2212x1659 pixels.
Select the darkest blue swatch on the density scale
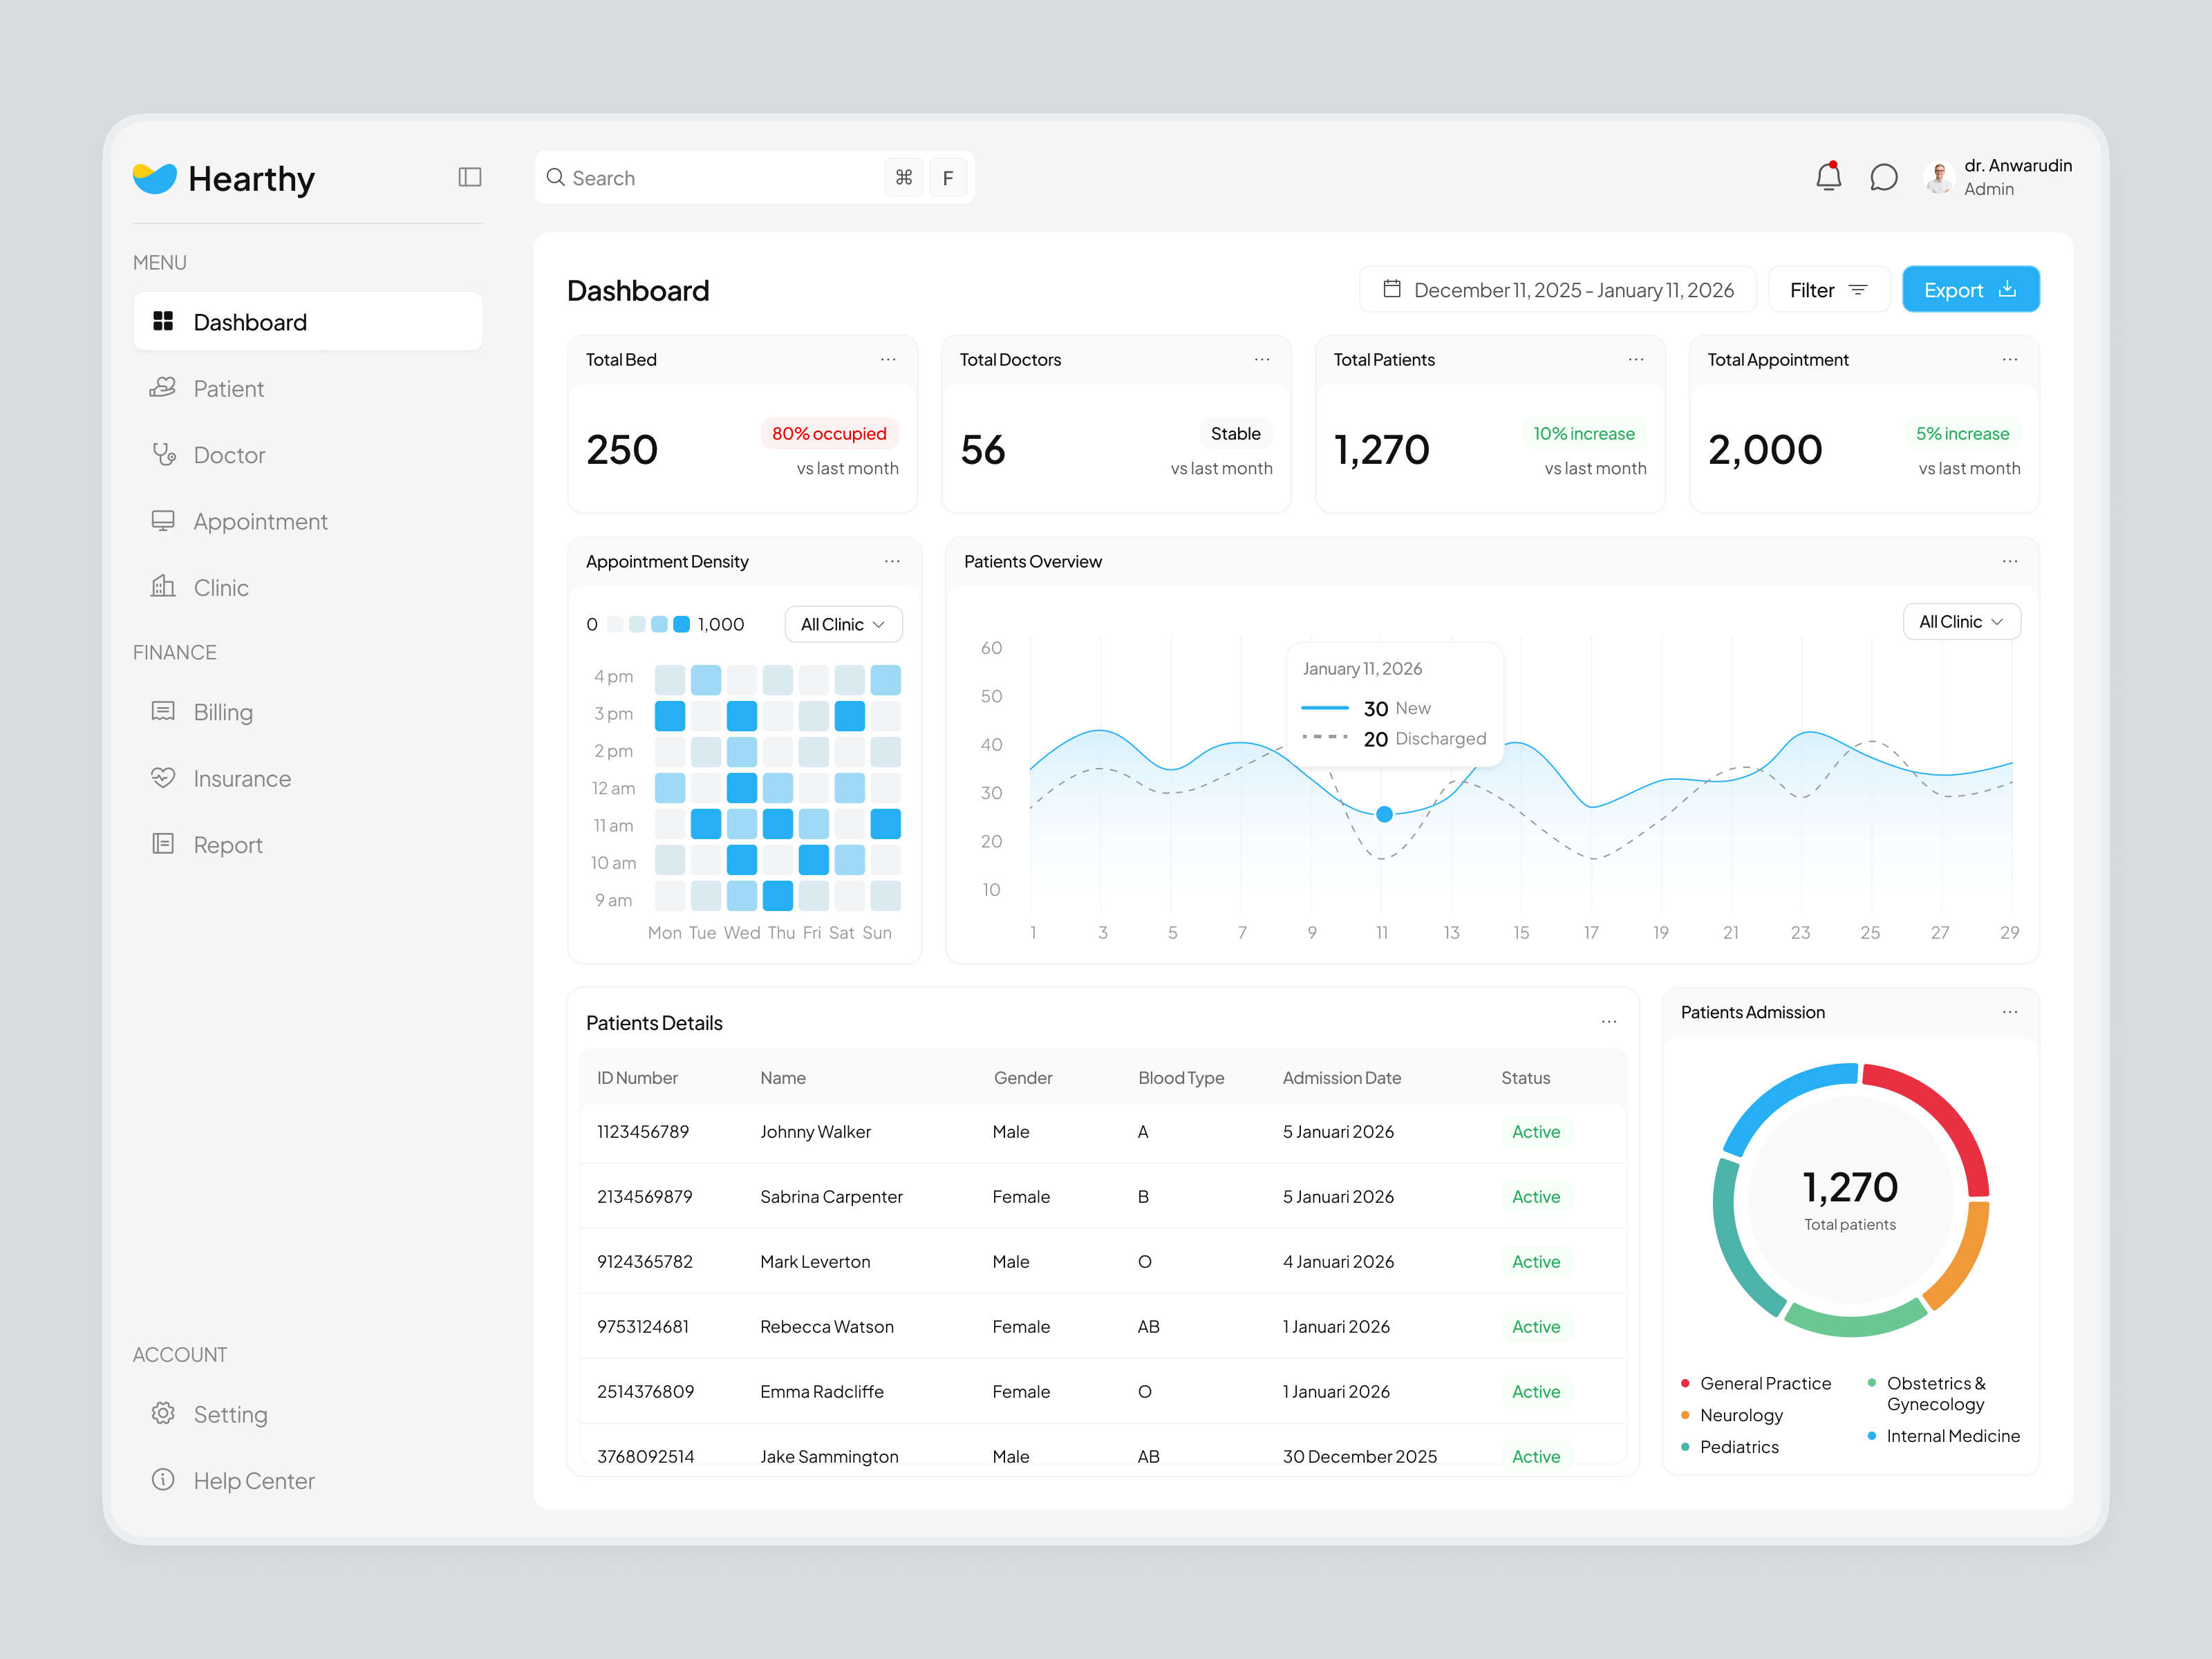coord(682,623)
